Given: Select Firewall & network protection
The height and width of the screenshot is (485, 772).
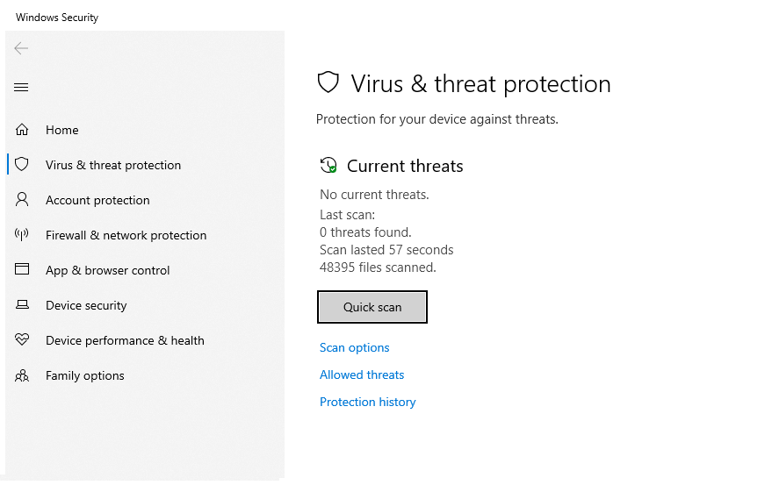Looking at the screenshot, I should pyautogui.click(x=126, y=235).
